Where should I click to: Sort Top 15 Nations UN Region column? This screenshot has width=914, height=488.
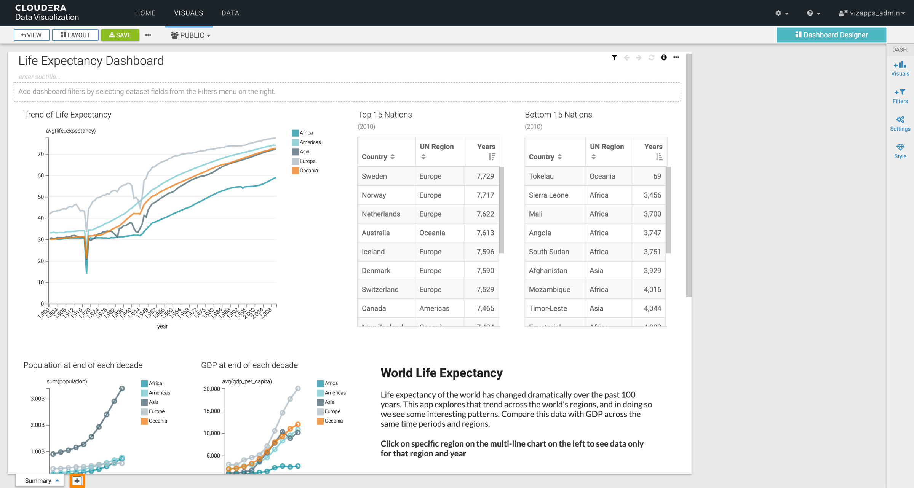(423, 157)
